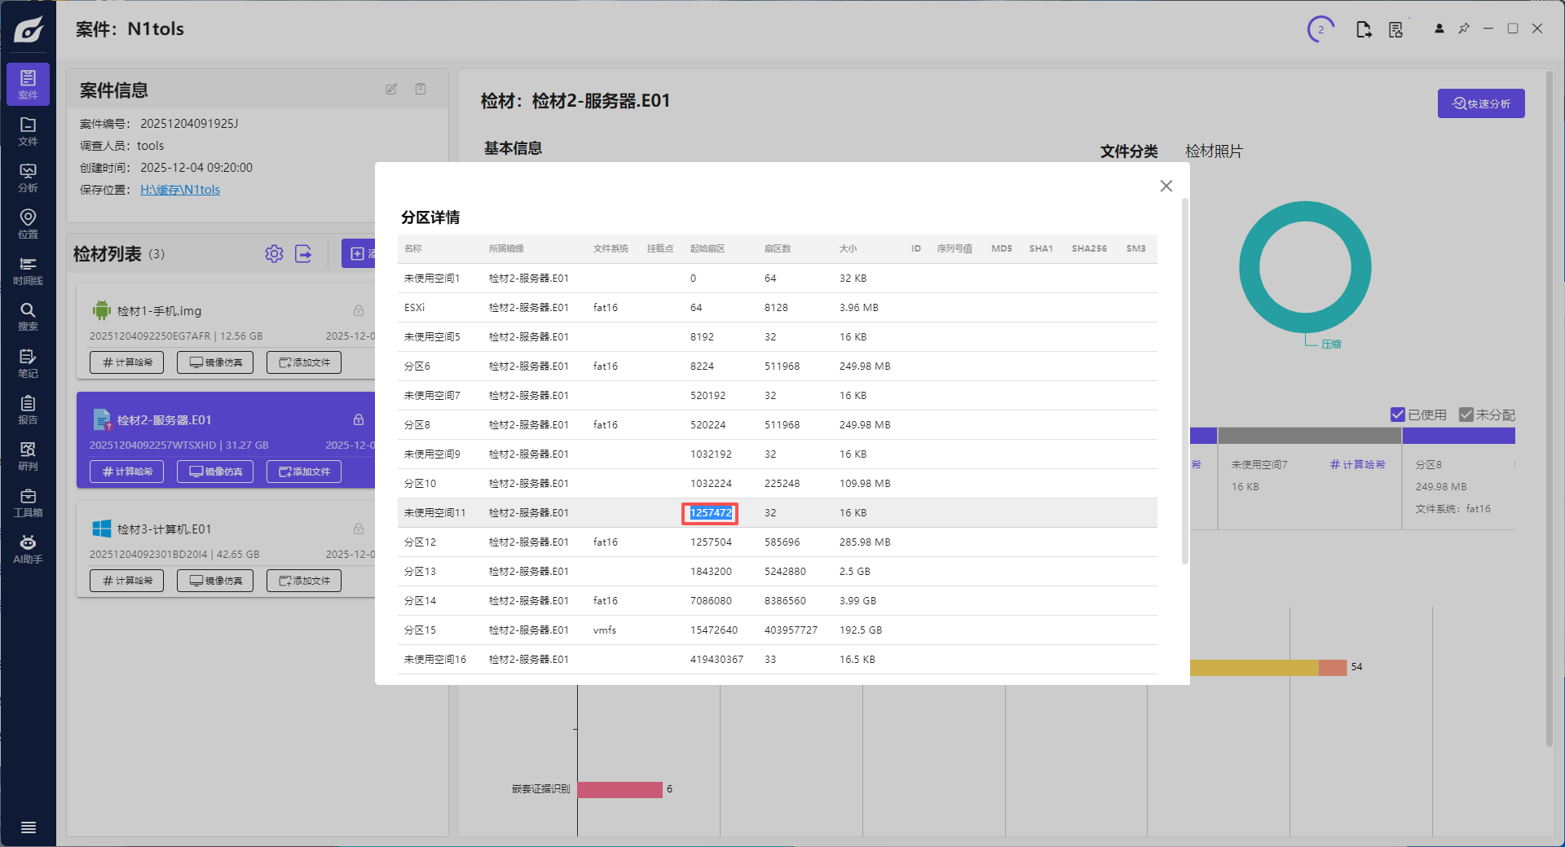Toggle the 未分配 checkbox

(x=1466, y=415)
